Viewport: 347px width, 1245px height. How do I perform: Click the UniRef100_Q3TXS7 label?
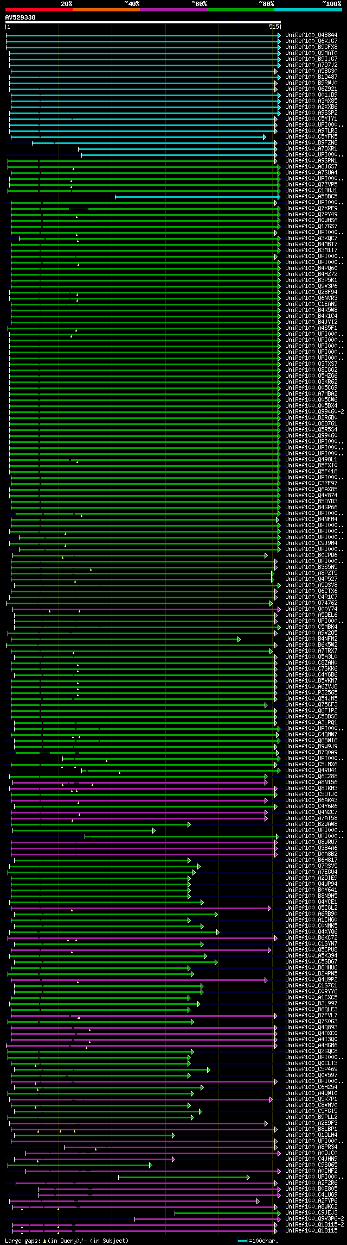[311, 364]
